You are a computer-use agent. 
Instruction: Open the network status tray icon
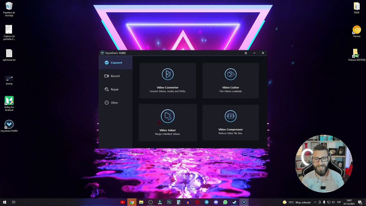coord(329,202)
